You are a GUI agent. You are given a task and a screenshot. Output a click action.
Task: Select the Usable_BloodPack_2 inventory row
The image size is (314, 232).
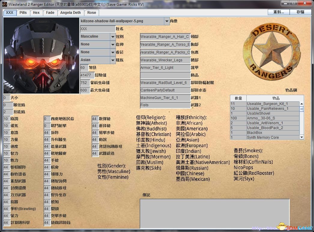[x=265, y=128]
